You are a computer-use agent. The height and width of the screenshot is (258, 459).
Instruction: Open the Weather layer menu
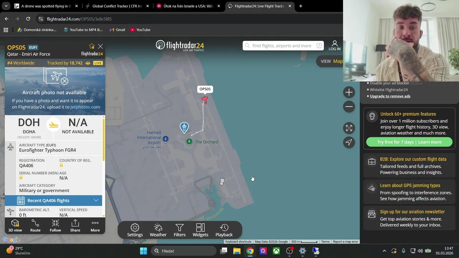tap(158, 230)
